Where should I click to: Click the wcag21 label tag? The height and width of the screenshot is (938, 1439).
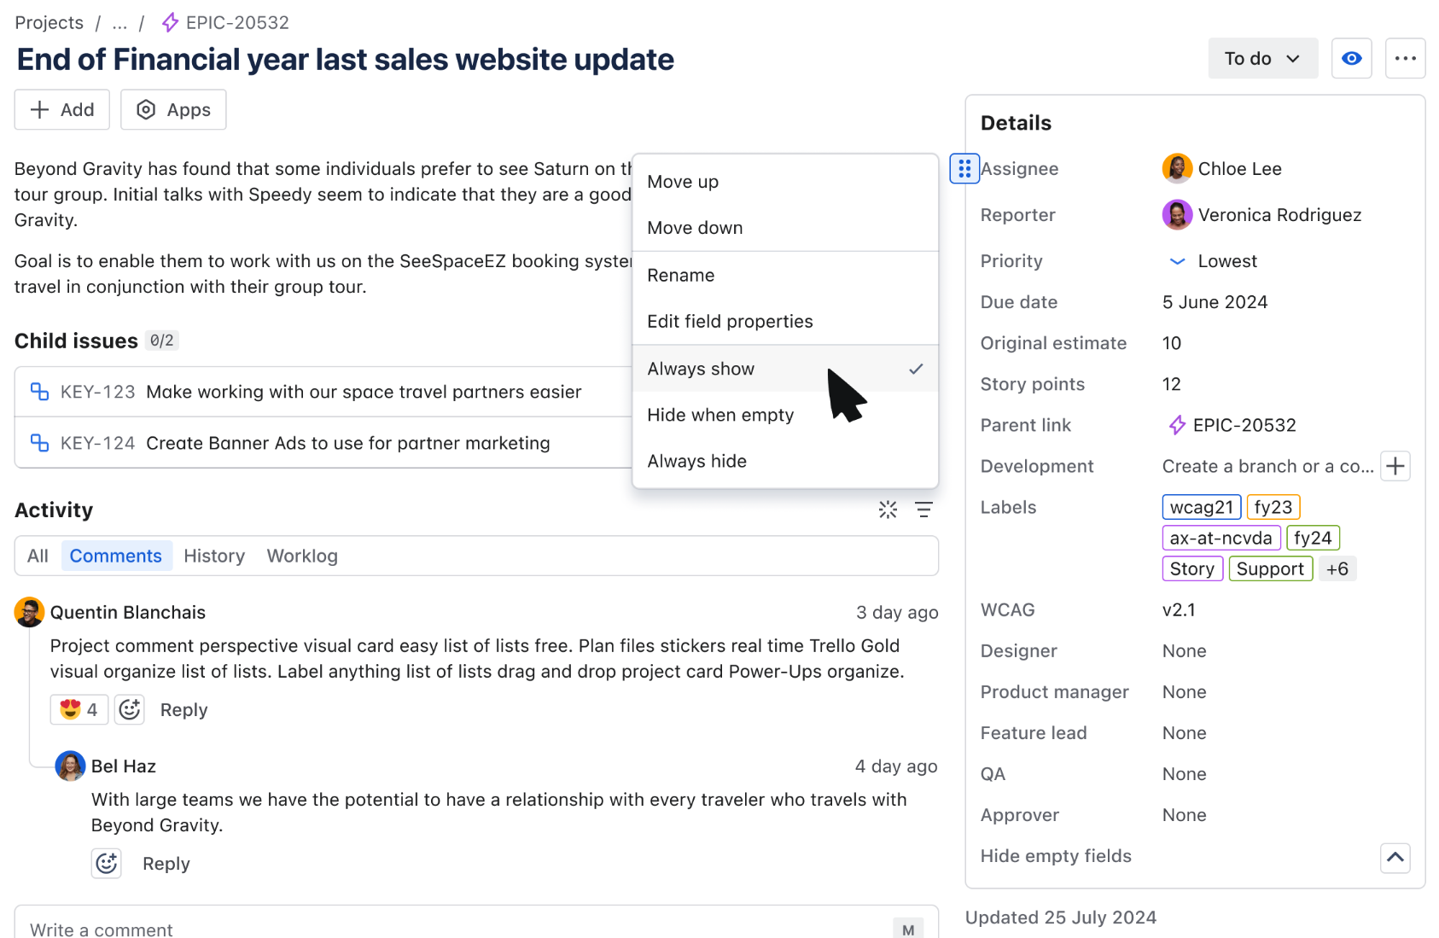(1201, 506)
